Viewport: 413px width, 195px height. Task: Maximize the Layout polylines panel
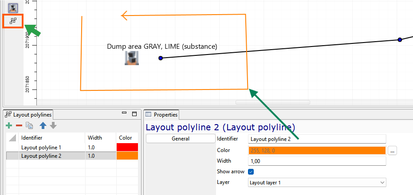pyautogui.click(x=134, y=114)
